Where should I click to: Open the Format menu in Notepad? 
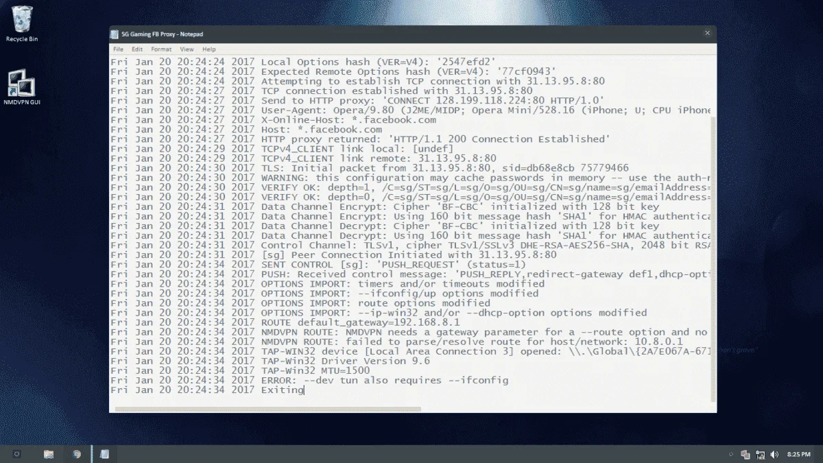click(x=161, y=49)
